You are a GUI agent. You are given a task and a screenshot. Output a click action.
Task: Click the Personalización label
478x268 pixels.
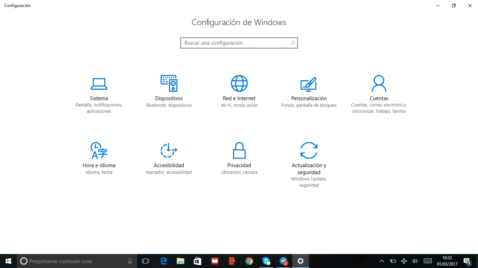309,98
